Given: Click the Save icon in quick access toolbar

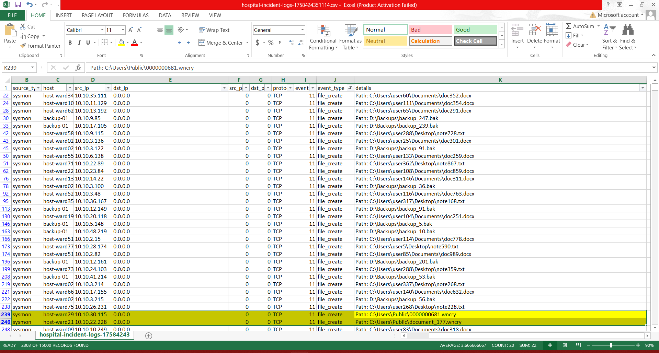Looking at the screenshot, I should tap(18, 5).
